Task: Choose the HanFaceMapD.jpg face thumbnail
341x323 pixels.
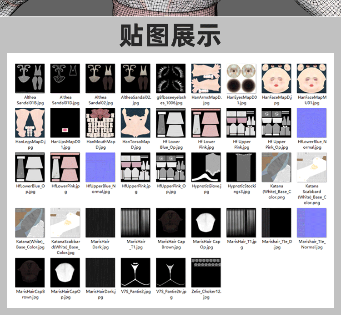Action: point(276,78)
